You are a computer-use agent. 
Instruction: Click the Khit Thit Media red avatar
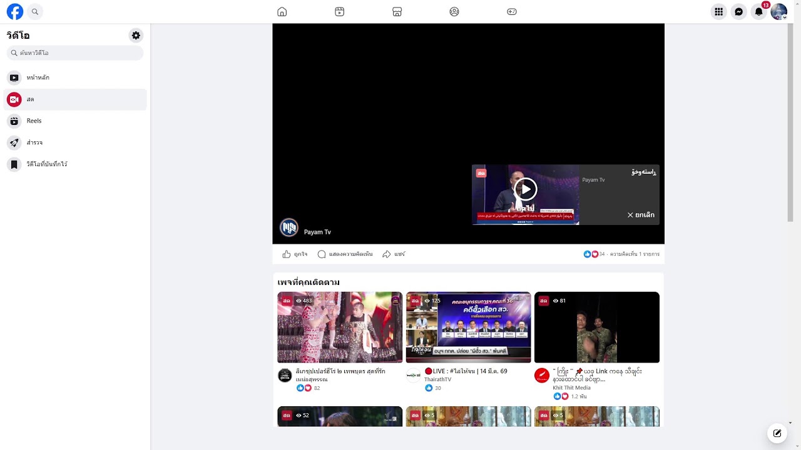(542, 375)
